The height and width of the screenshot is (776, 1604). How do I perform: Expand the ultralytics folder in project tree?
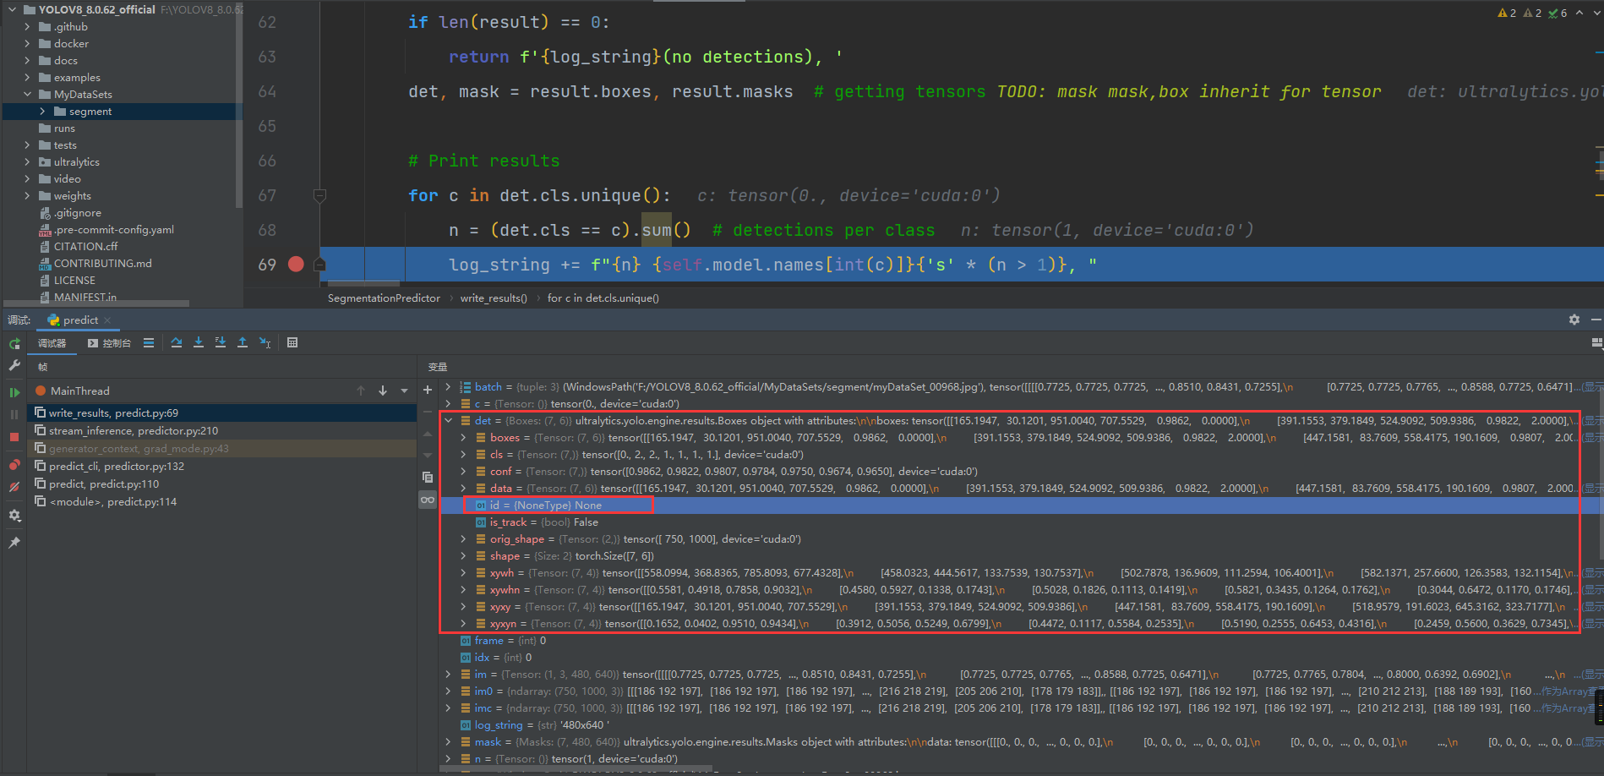(x=28, y=161)
